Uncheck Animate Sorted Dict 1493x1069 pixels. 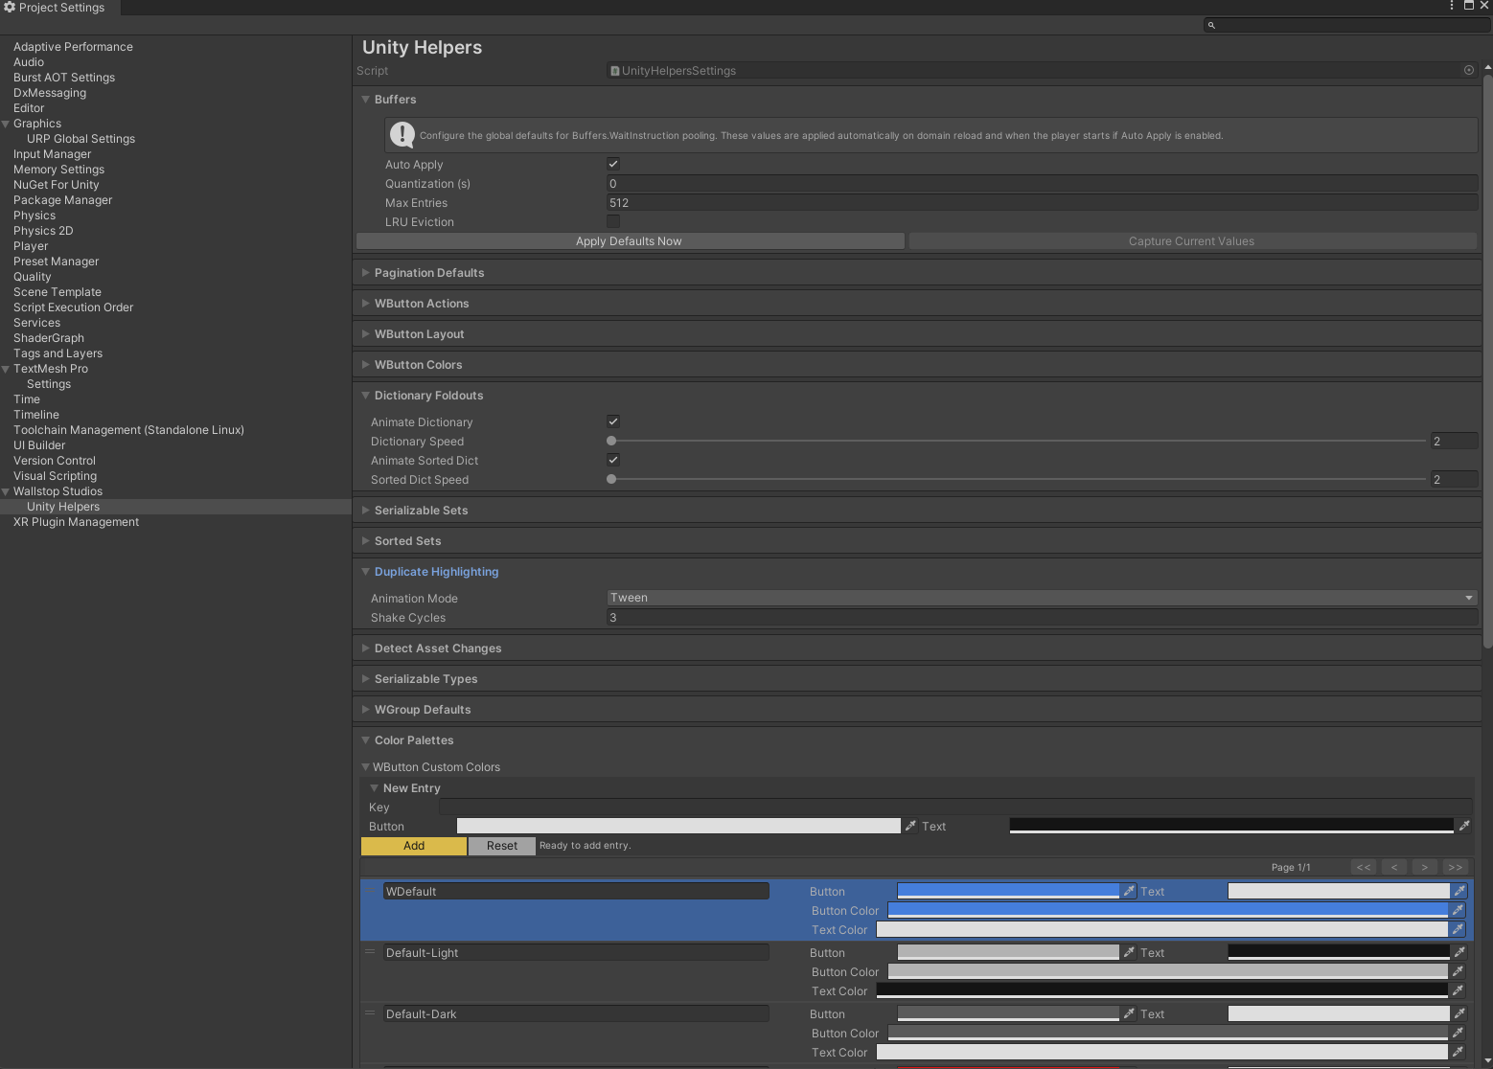(612, 460)
